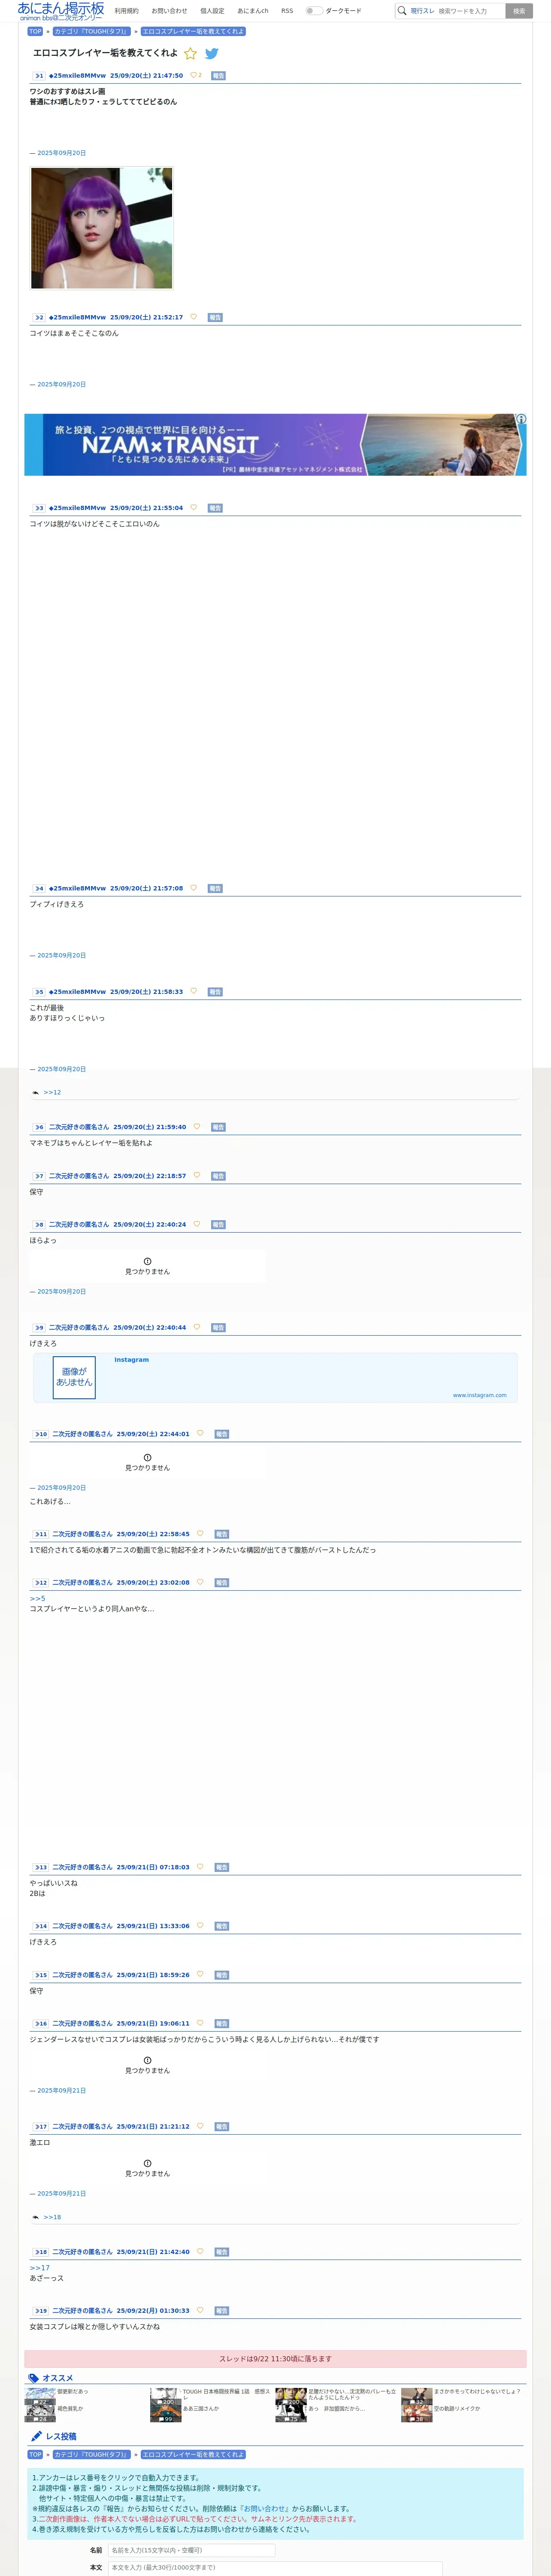This screenshot has width=551, height=2576.
Task: Like post 9 via its heart icon
Action: tap(197, 1328)
